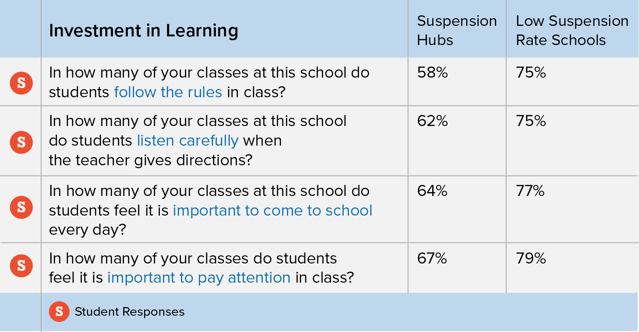Click the S icon beside come to school question
The height and width of the screenshot is (332, 639).
coord(21,207)
